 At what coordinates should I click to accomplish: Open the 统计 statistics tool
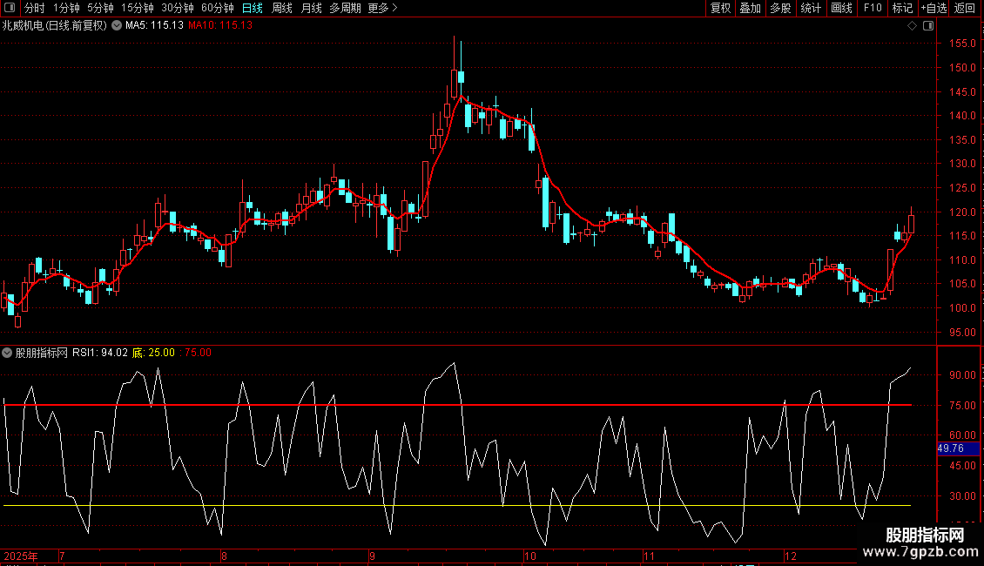pyautogui.click(x=811, y=8)
